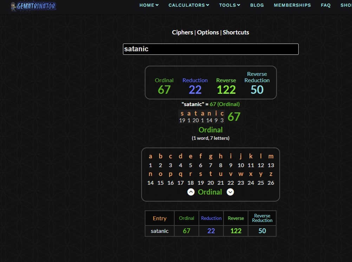Screen dimensions: 352x262
Task: Click the letter m in the cipher chart
Action: click(x=271, y=156)
